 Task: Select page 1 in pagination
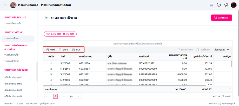[55, 96]
